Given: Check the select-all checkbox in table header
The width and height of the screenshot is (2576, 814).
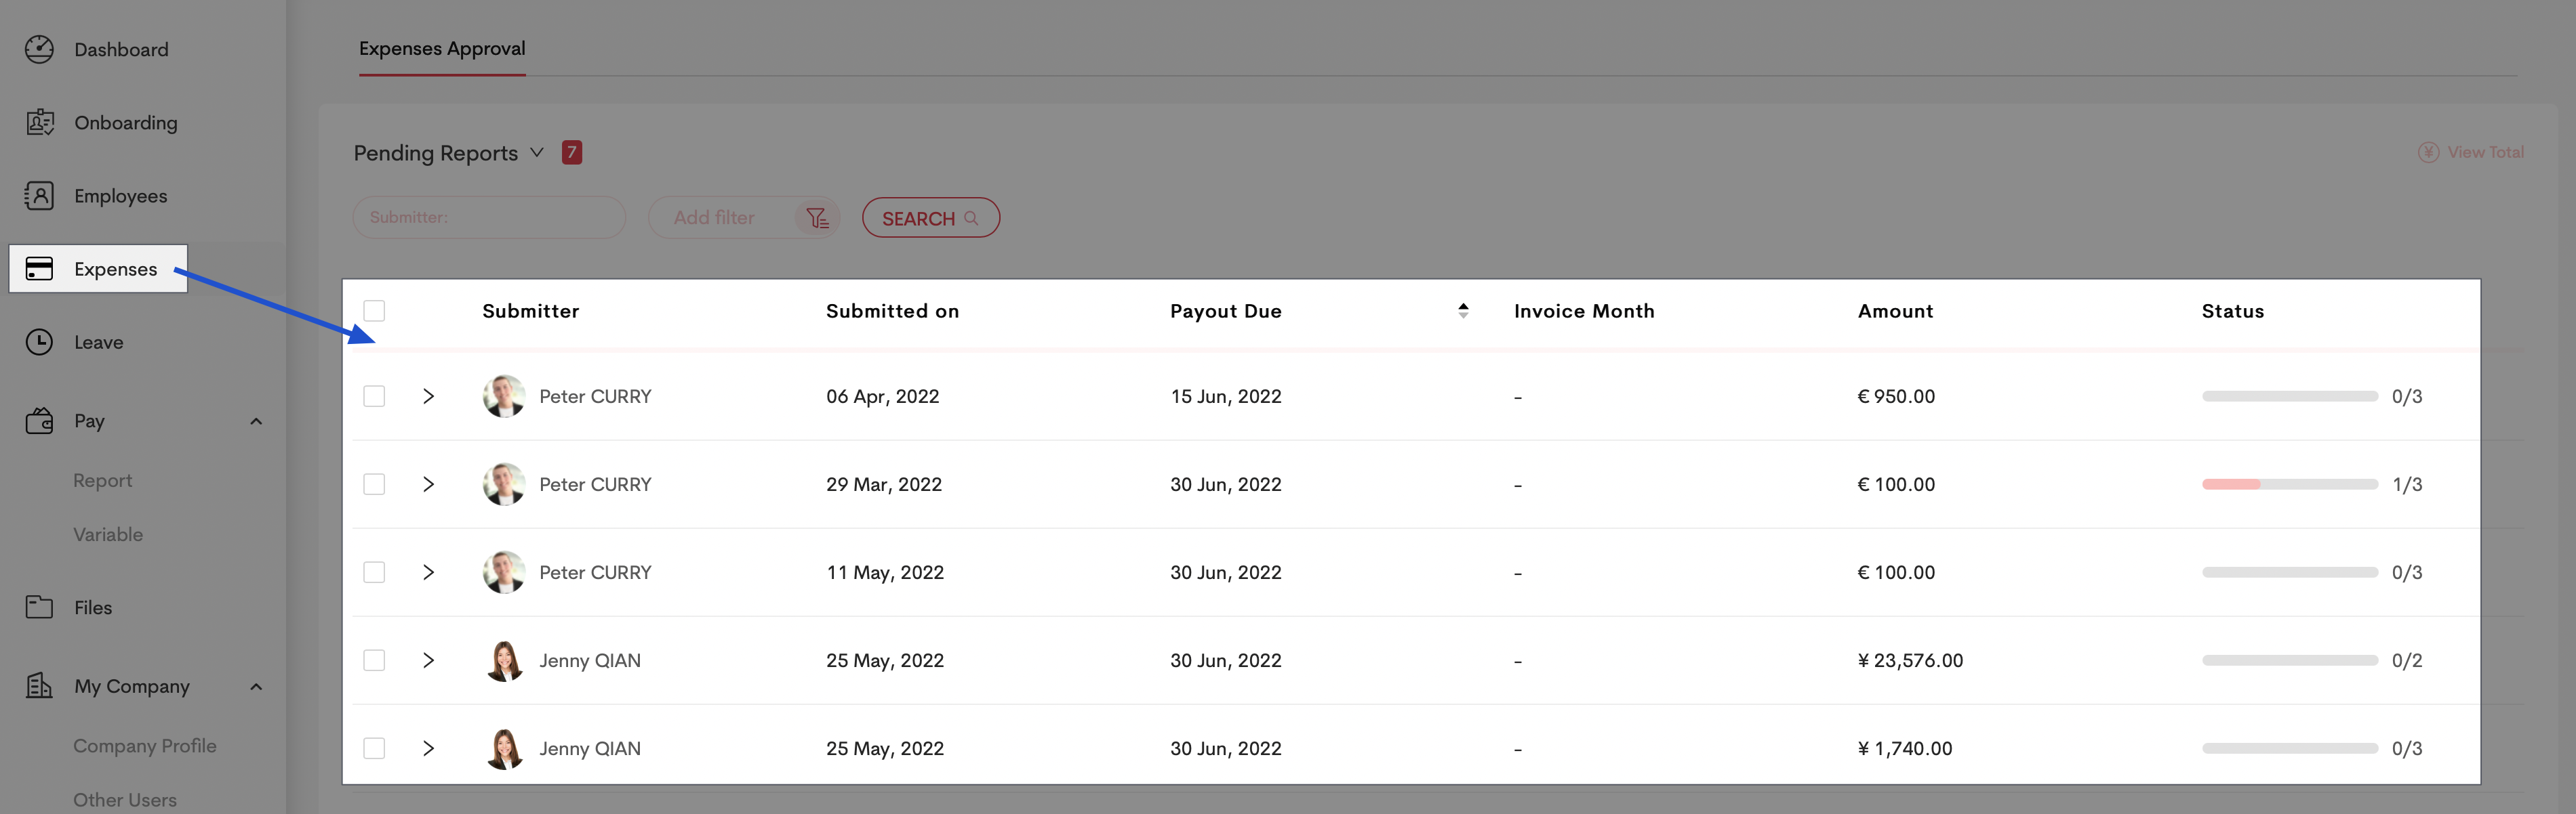Looking at the screenshot, I should tap(375, 311).
